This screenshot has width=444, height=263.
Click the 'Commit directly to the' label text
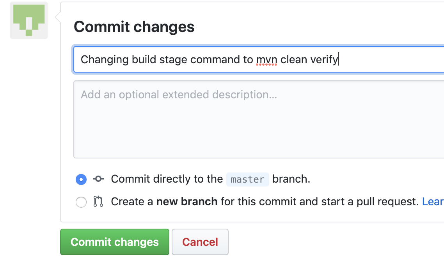tap(167, 179)
